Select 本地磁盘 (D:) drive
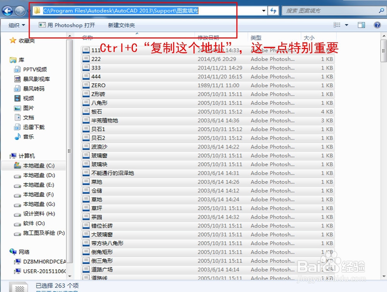387x292 pixels. [x=34, y=175]
